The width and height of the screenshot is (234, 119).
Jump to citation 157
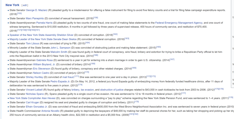19,30
